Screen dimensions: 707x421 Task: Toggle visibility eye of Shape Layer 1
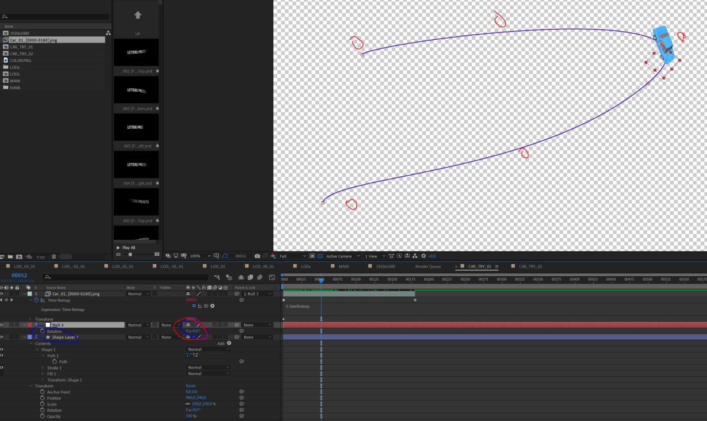click(2, 337)
